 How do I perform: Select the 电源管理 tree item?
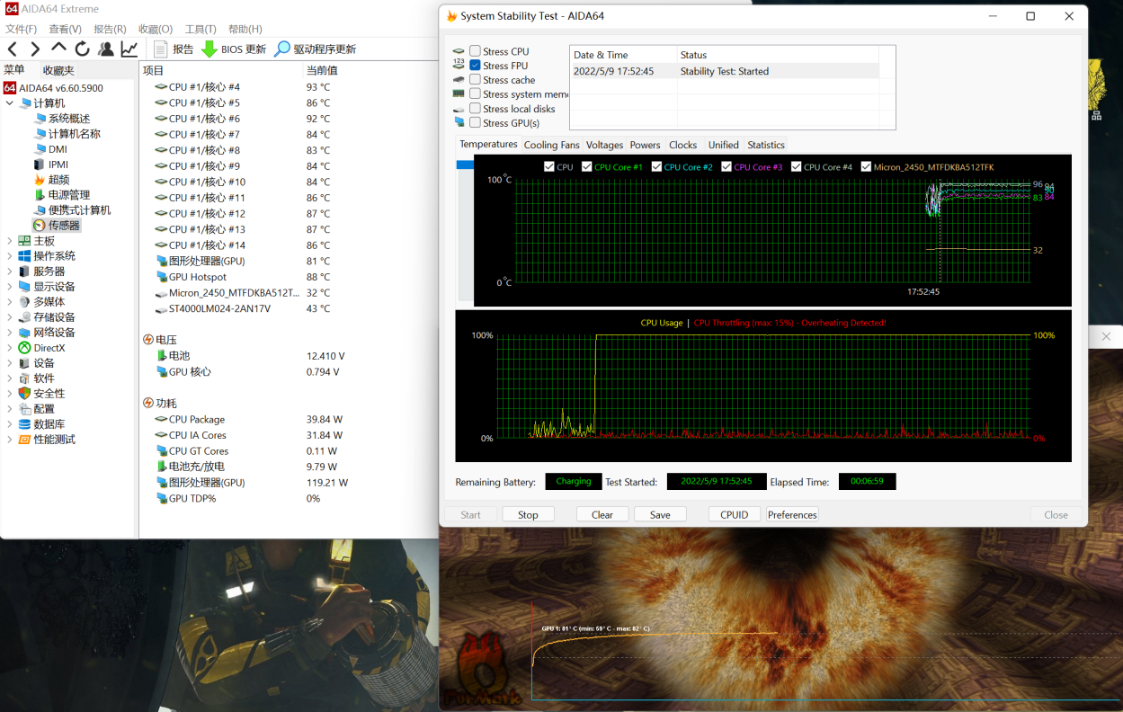[68, 195]
